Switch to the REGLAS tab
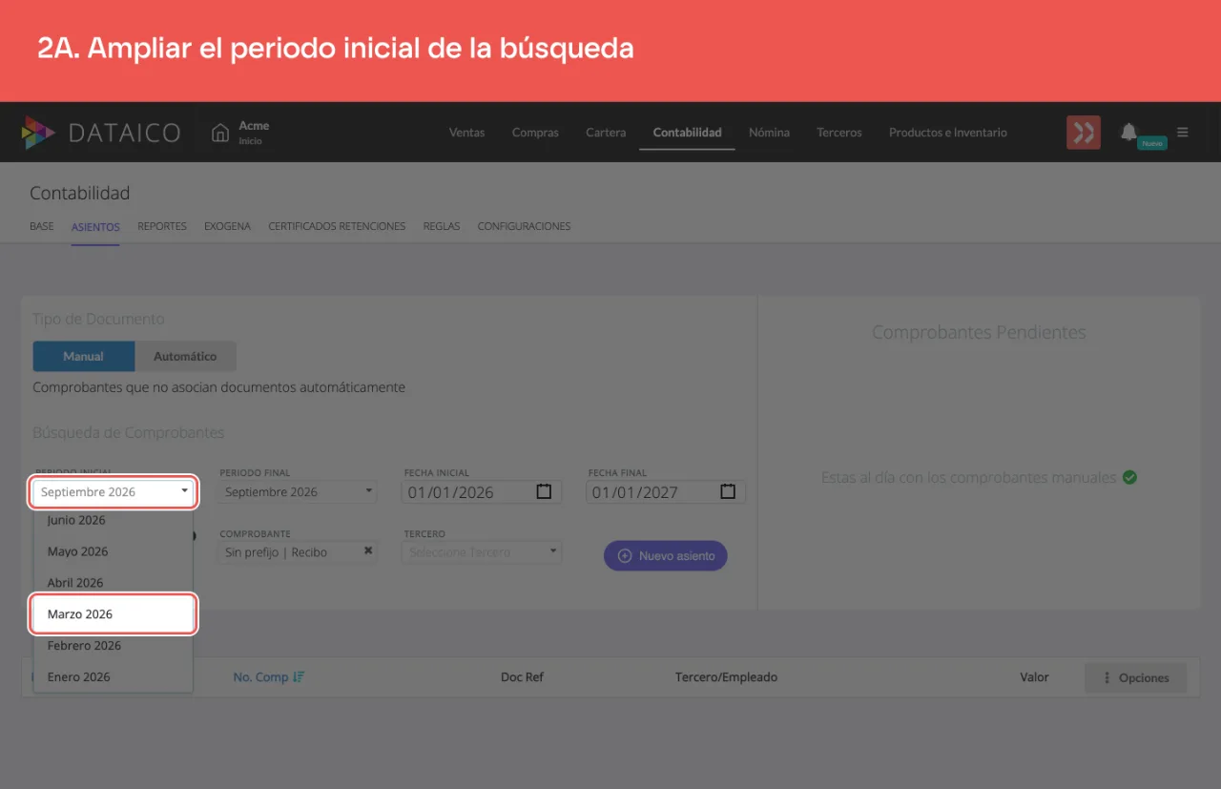 pyautogui.click(x=442, y=227)
